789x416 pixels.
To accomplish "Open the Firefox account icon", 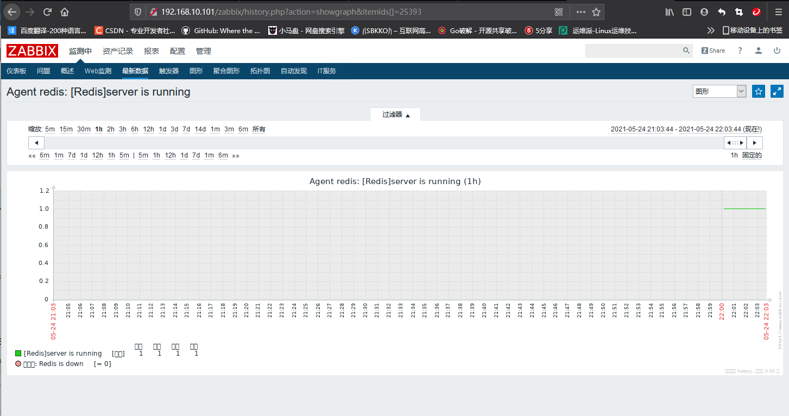I will pyautogui.click(x=704, y=11).
